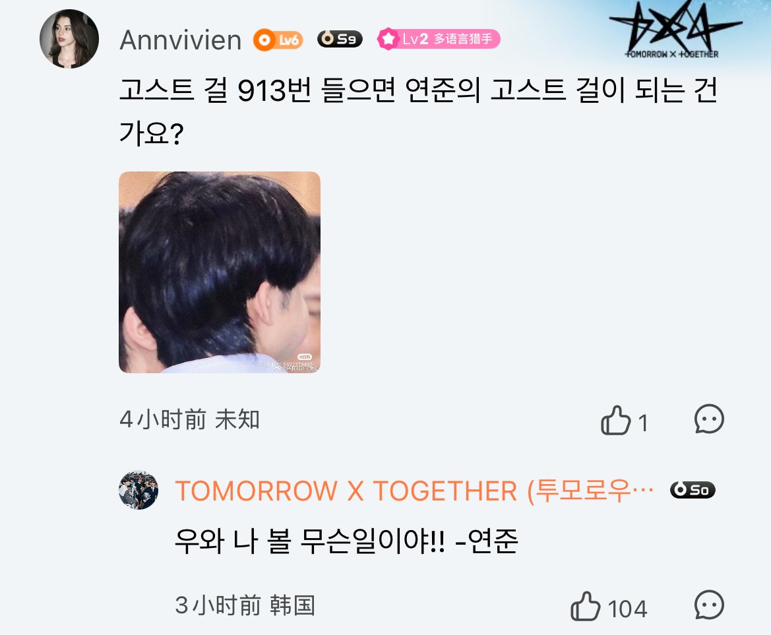Click the orange Lv6 level badge
This screenshot has height=635, width=771.
[x=278, y=40]
